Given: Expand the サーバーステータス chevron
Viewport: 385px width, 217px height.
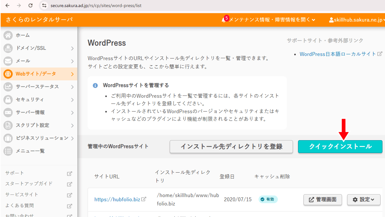Looking at the screenshot, I should coord(72,87).
